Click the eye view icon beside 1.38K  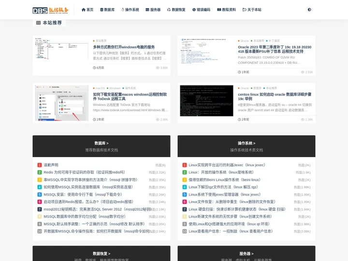303,119
